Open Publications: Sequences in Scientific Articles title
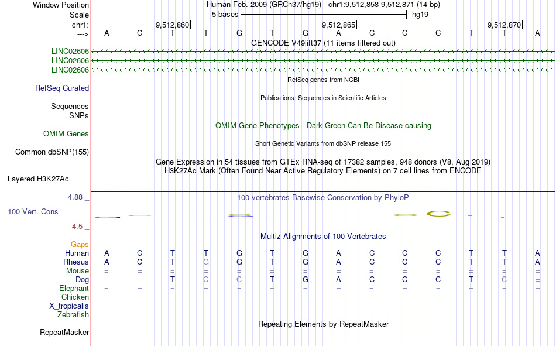This screenshot has width=556, height=346. (x=323, y=98)
